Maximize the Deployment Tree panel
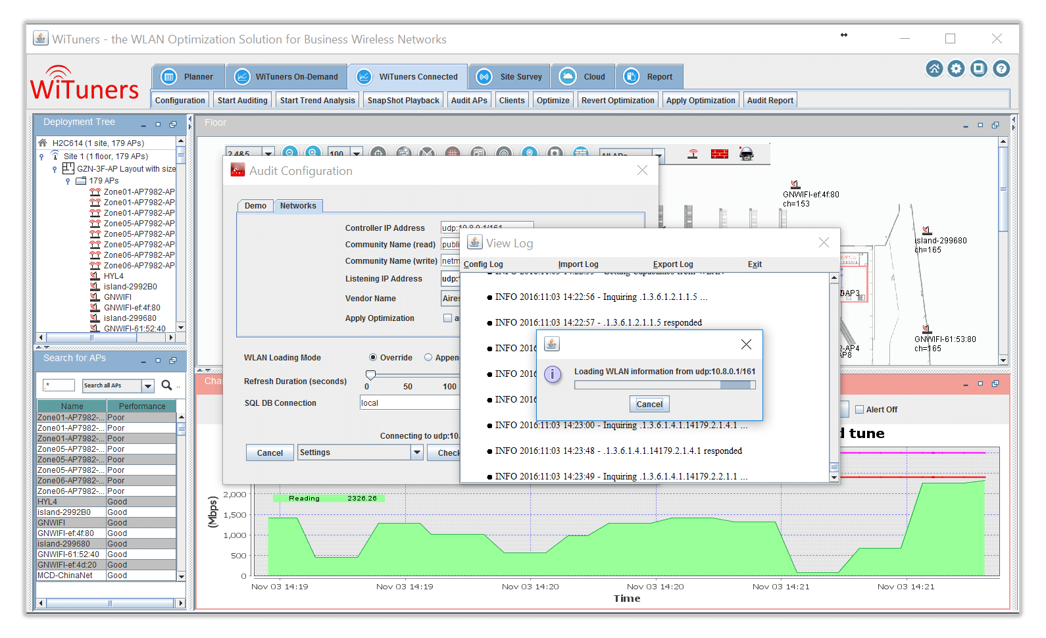The image size is (1046, 638). click(158, 124)
